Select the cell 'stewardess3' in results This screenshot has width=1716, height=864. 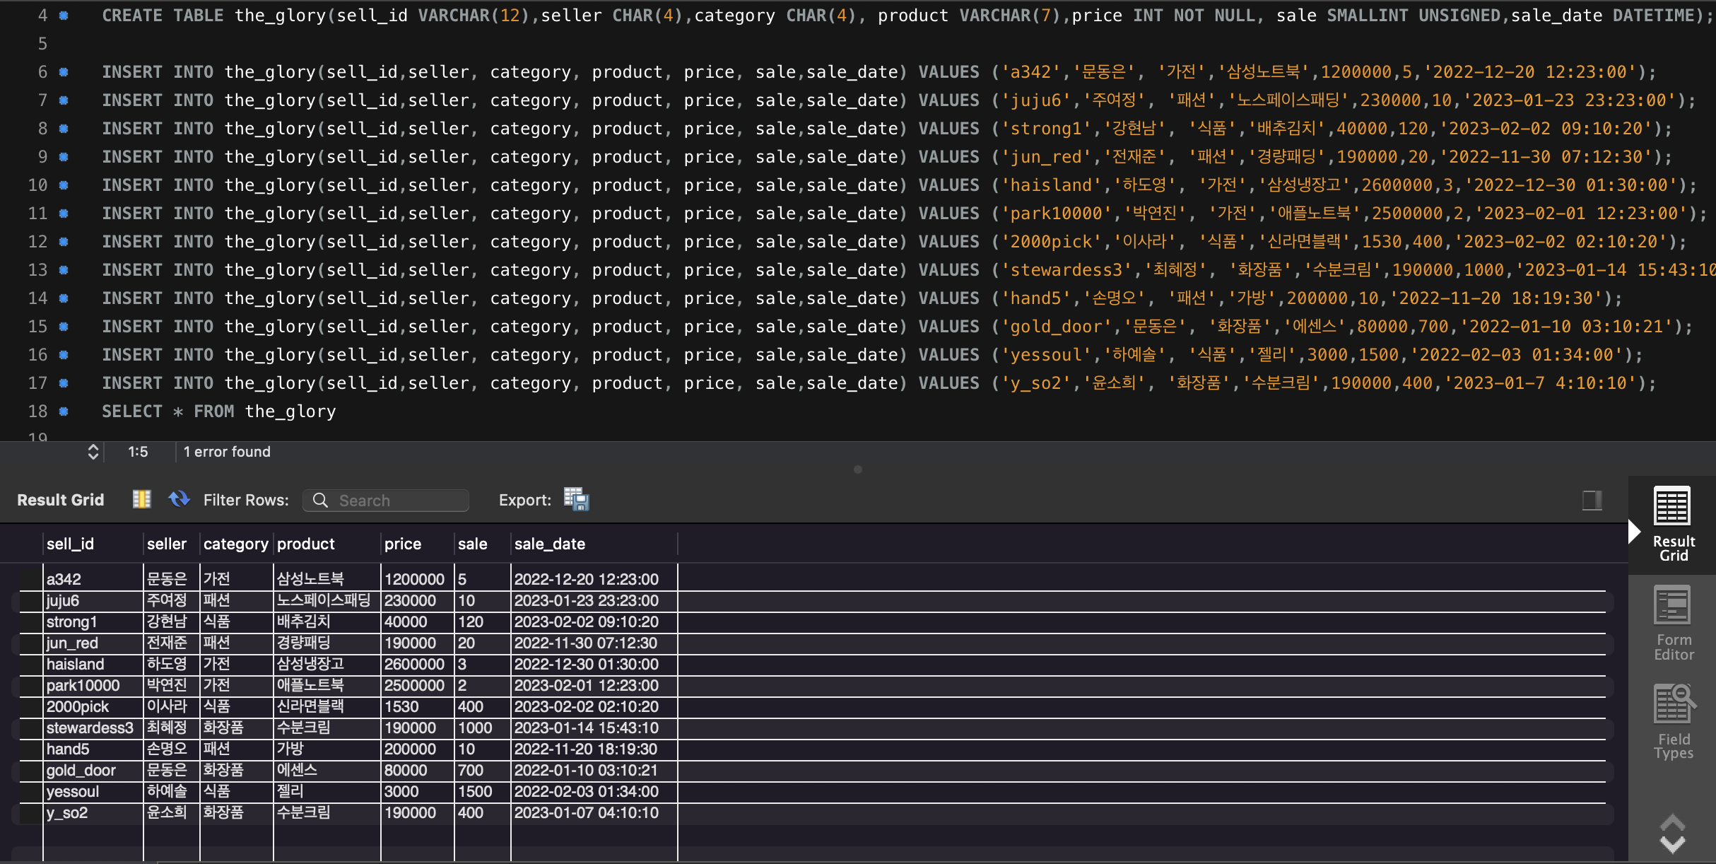(93, 728)
